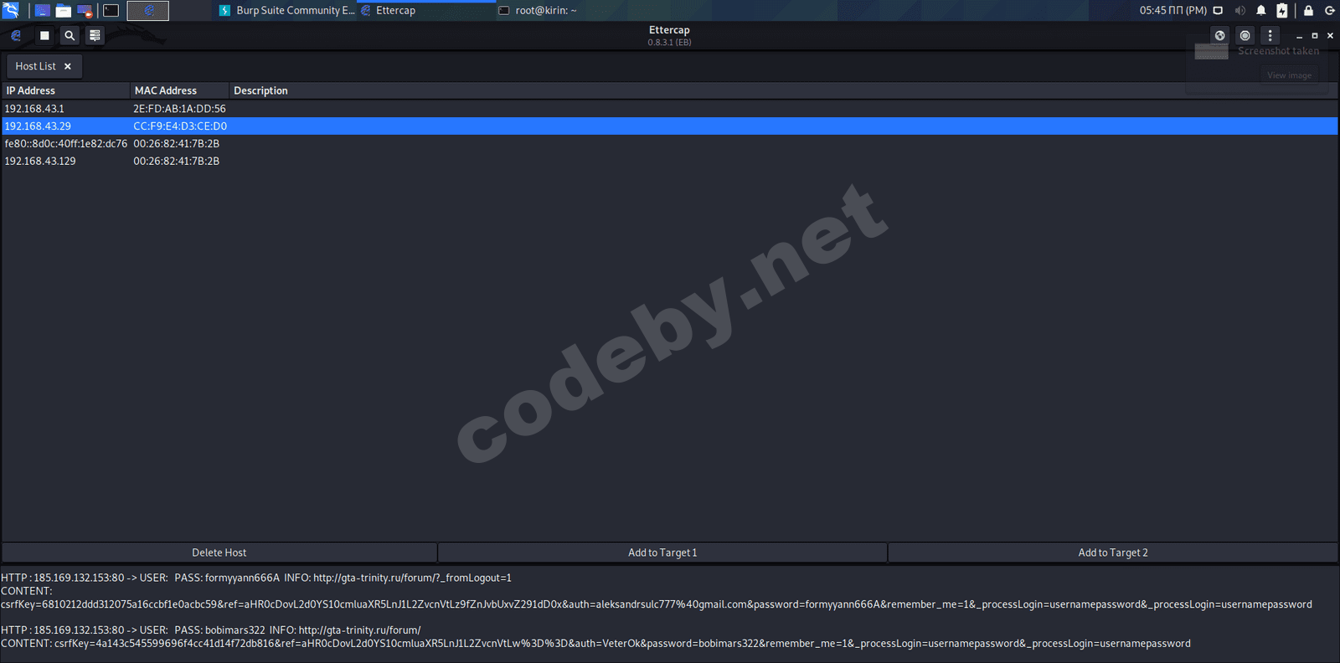The image size is (1340, 663).
Task: Show desktop from the panel launcher
Action: point(42,10)
